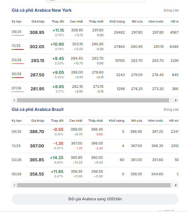Image resolution: width=188 pixels, height=212 pixels.
Task: Click the 12/25 term in Brazil table
Action: [16, 146]
